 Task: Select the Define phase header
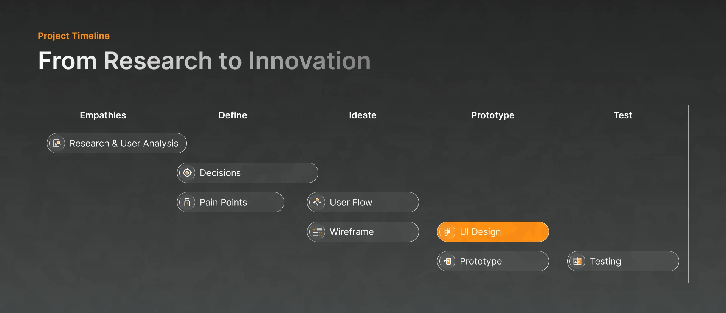tap(233, 115)
